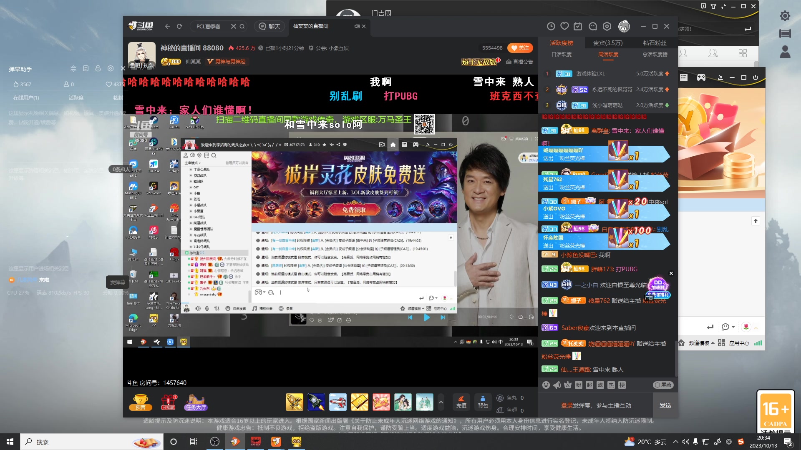Click the danmaku assistant list icon
Screen dimensions: 801x450
point(86,68)
